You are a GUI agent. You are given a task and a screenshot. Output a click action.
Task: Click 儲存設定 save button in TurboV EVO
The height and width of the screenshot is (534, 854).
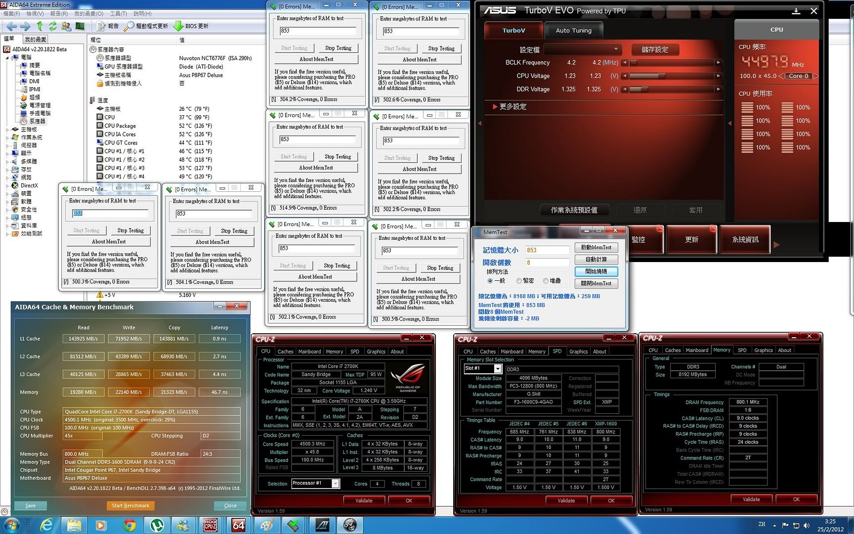click(655, 49)
